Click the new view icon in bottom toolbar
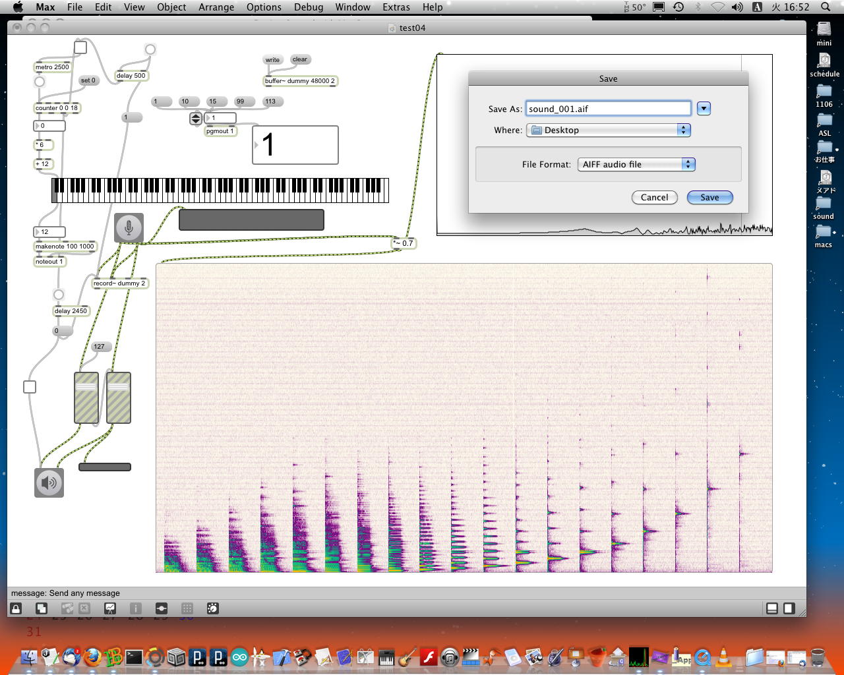Viewport: 844px width, 675px height. coord(42,608)
